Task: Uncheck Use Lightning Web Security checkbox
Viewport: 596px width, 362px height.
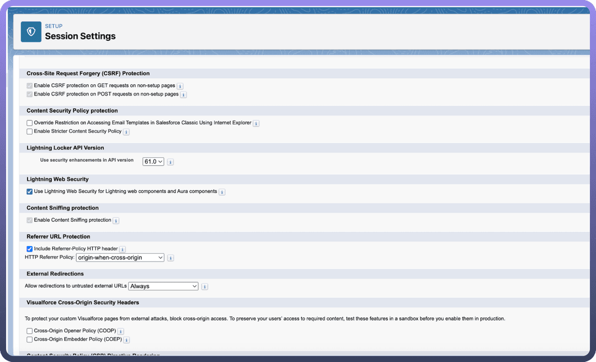Action: click(x=30, y=191)
